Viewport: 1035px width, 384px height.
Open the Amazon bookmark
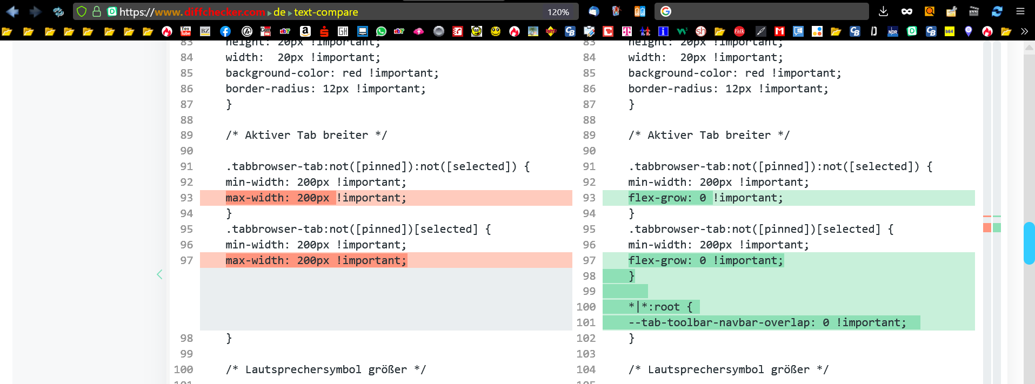(x=305, y=31)
